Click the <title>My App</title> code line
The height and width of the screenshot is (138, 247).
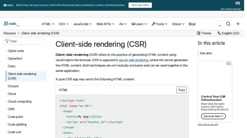click(x=84, y=117)
